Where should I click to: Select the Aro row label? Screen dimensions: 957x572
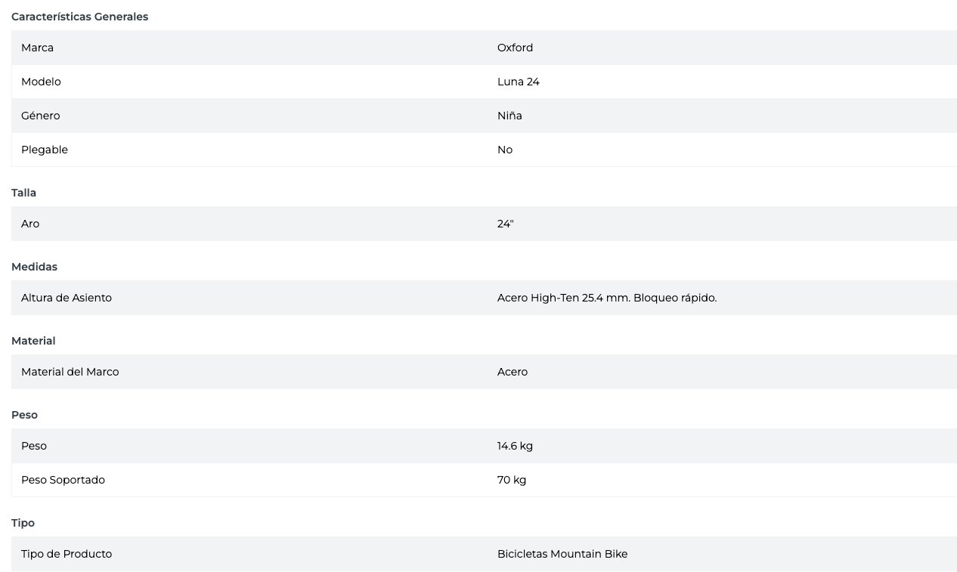pyautogui.click(x=30, y=224)
